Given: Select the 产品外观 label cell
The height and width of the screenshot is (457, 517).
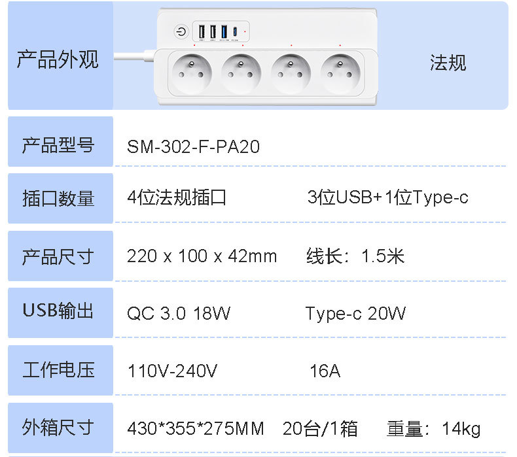Looking at the screenshot, I should coord(58,59).
